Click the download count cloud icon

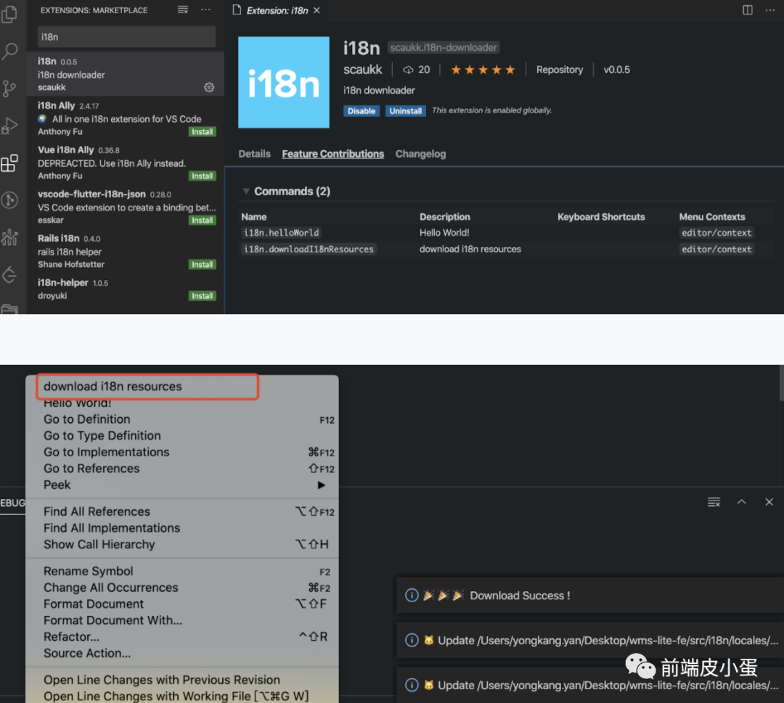(x=409, y=70)
